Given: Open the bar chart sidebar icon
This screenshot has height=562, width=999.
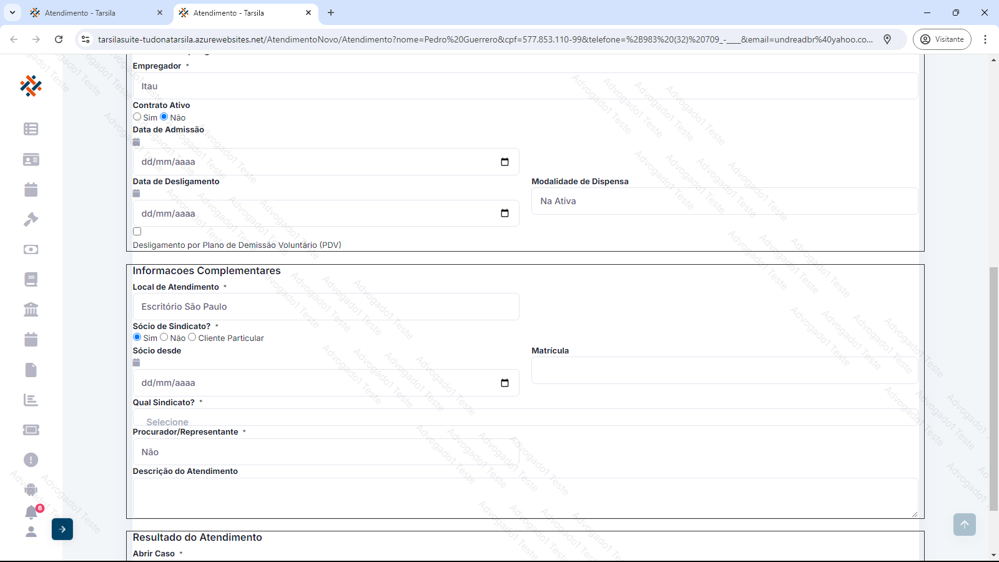Looking at the screenshot, I should click(31, 400).
